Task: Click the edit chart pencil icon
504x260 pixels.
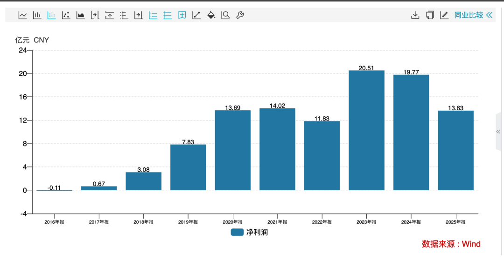Action: click(x=444, y=15)
